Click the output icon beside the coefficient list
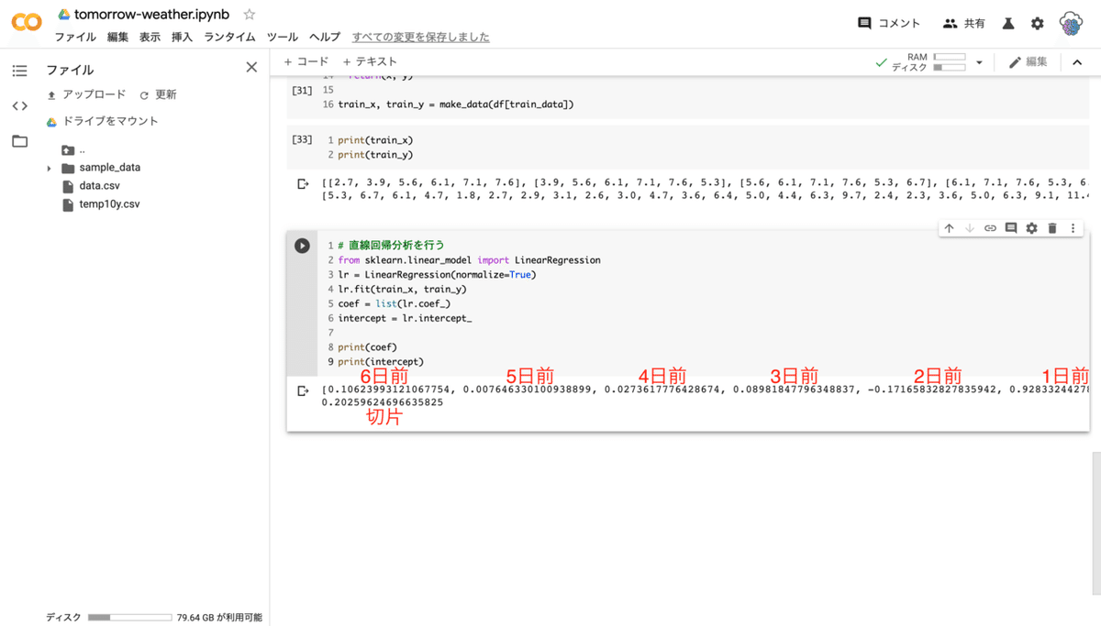Image resolution: width=1101 pixels, height=626 pixels. [303, 391]
